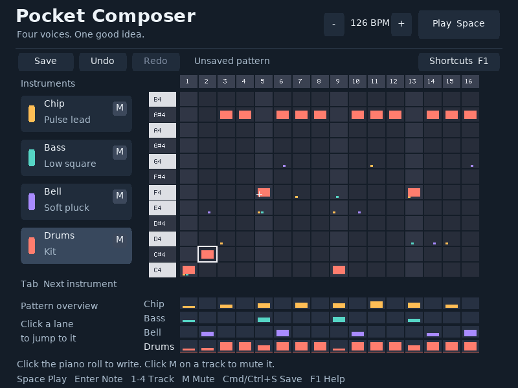
Task: Open the Shortcuts F1 panel
Action: click(459, 61)
